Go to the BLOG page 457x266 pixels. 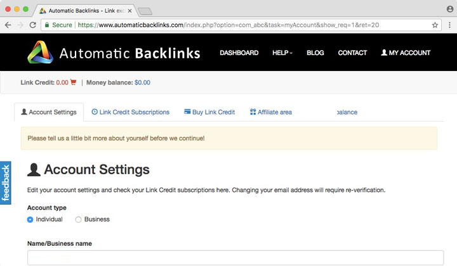(x=315, y=53)
